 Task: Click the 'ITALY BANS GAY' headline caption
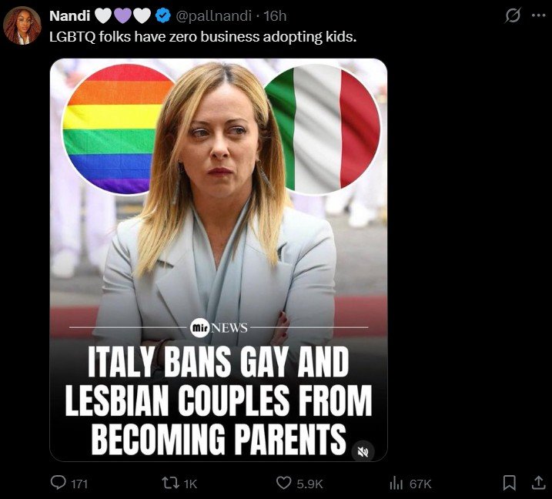tap(219, 400)
